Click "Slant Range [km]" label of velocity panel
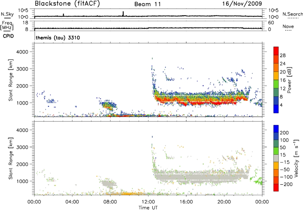Screen dimensions: 303x210 [x=11, y=158]
